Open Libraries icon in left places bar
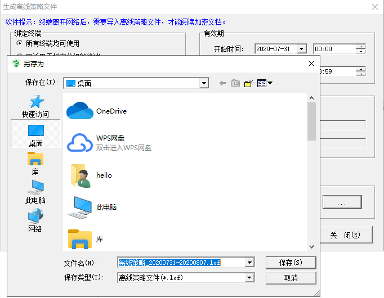The height and width of the screenshot is (298, 384). 35,159
